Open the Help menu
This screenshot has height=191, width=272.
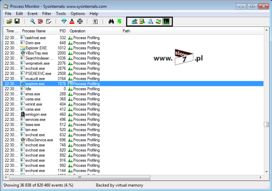pyautogui.click(x=94, y=14)
